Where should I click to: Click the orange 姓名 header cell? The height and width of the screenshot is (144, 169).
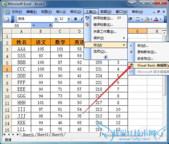click(x=21, y=42)
